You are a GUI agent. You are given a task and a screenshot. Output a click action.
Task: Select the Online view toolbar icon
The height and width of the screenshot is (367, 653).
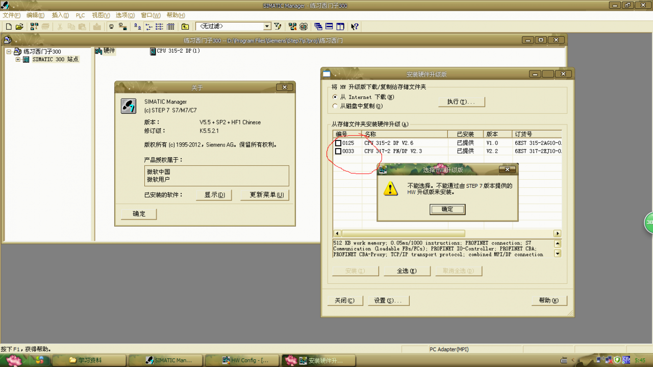(111, 27)
